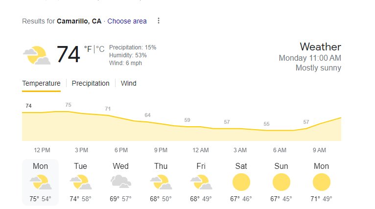This screenshot has height=209, width=375.
Task: Click the 75 degree peak on the graph
Action: 68,105
